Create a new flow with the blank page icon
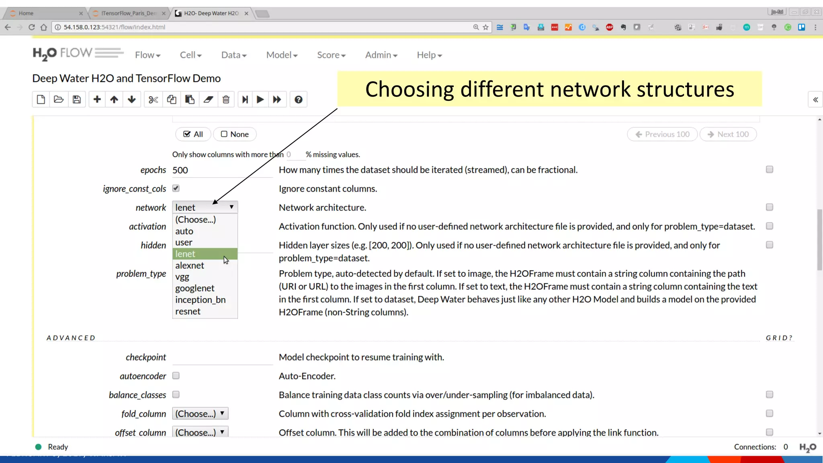 [41, 100]
